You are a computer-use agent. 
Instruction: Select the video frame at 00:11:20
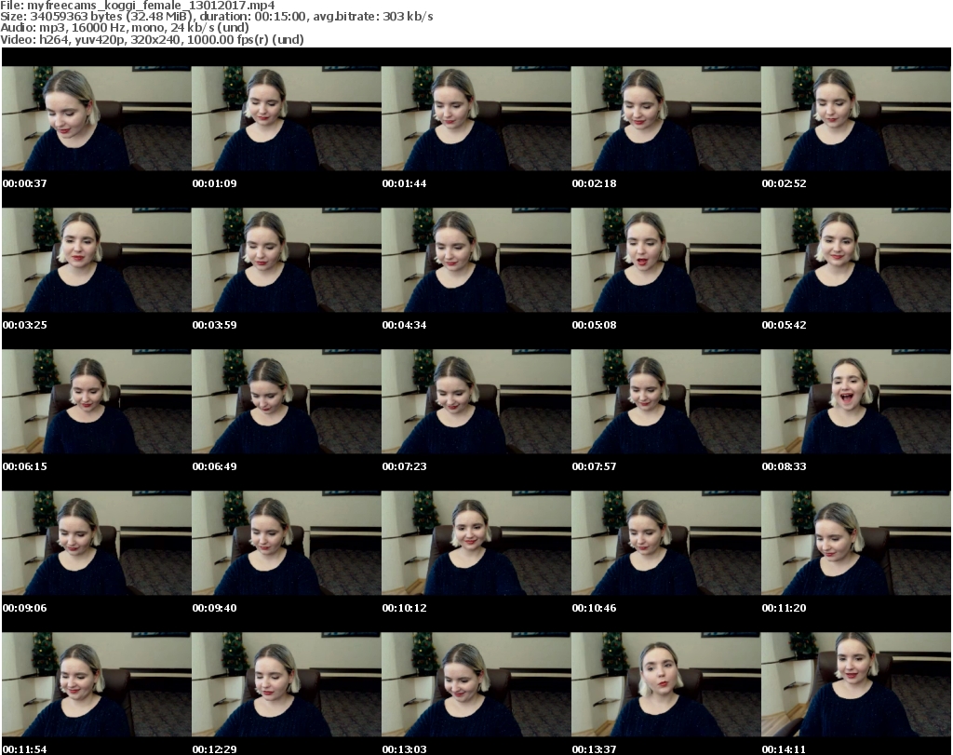[856, 543]
